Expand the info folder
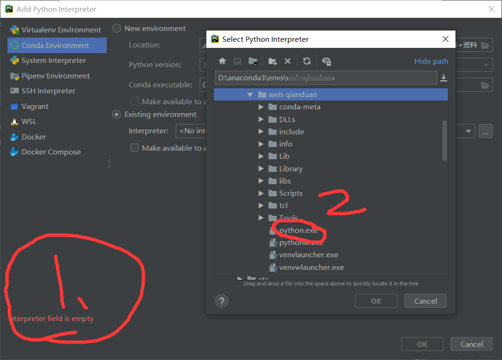The width and height of the screenshot is (502, 360). tap(261, 144)
